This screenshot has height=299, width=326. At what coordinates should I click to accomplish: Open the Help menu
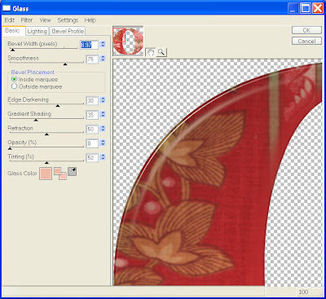pyautogui.click(x=90, y=20)
